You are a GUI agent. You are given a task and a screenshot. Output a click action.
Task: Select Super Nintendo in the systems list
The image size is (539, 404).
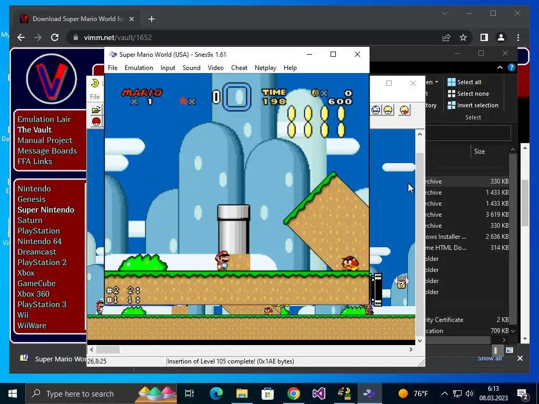[46, 209]
